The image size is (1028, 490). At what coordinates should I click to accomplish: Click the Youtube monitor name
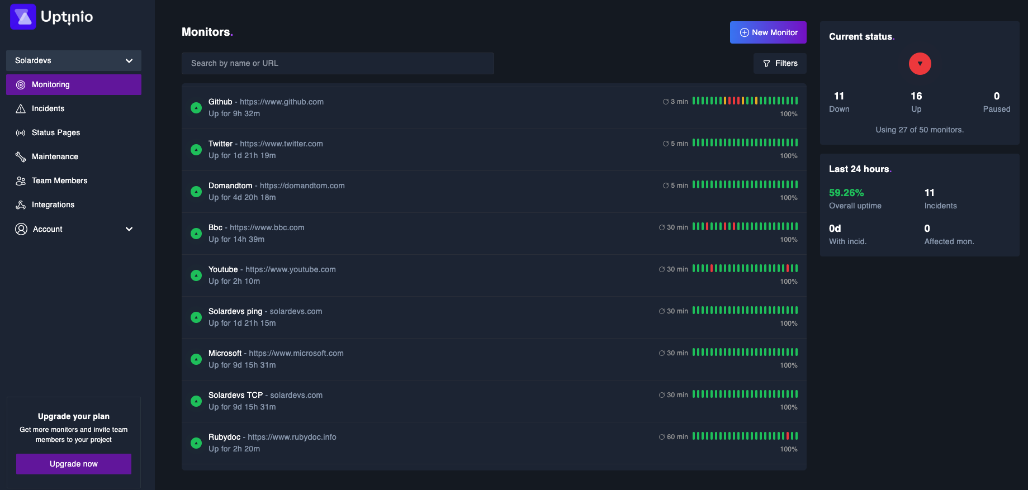[x=223, y=269]
